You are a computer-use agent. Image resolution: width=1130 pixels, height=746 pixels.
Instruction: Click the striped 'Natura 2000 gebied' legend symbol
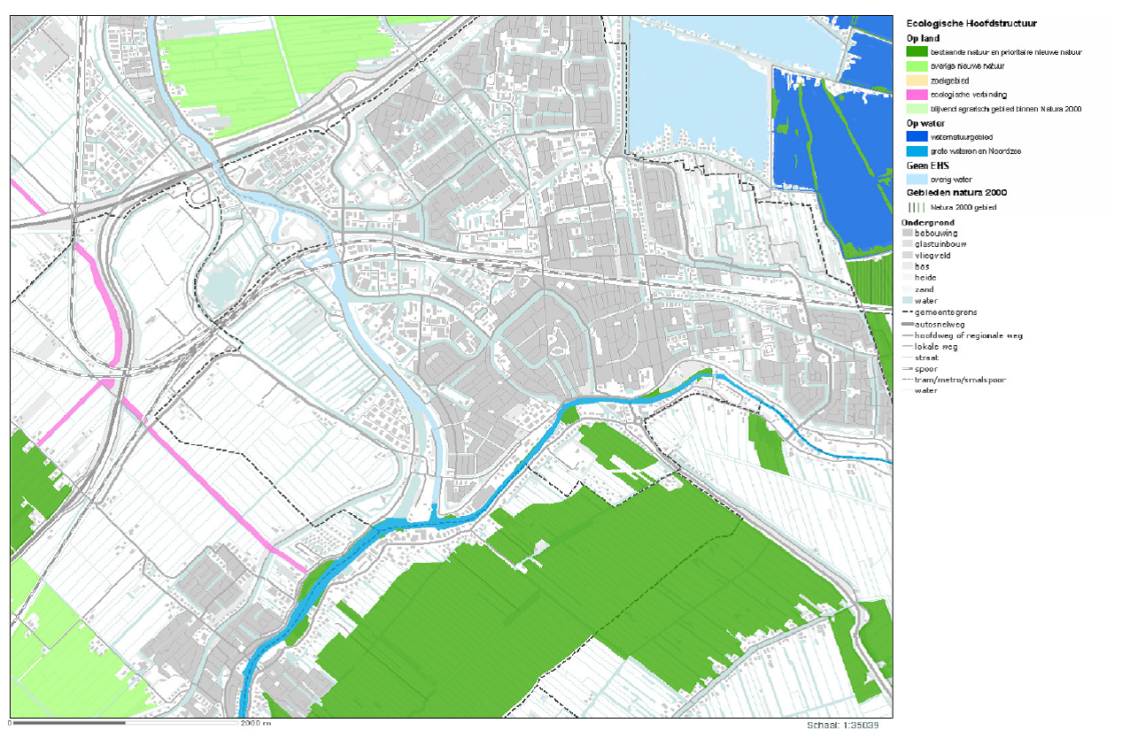[x=915, y=207]
